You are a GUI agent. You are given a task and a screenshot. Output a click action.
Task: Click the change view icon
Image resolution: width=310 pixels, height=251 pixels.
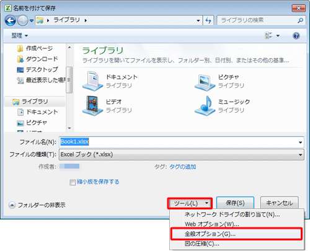coord(268,35)
